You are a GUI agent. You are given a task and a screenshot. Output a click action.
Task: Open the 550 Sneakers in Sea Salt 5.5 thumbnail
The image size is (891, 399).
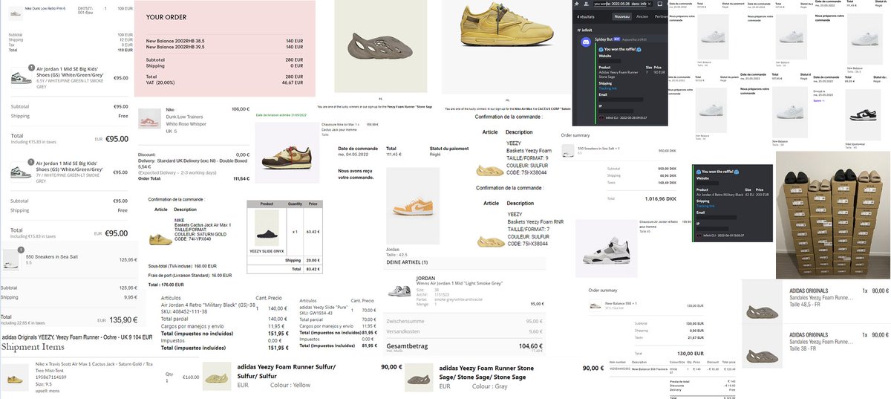click(11, 261)
